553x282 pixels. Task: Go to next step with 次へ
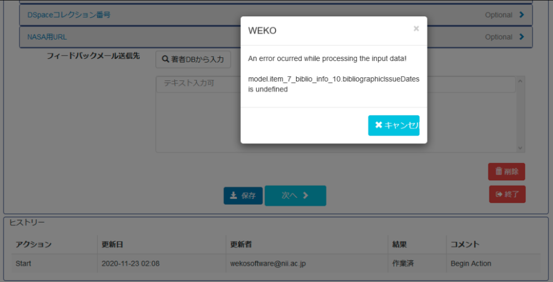[x=295, y=196]
